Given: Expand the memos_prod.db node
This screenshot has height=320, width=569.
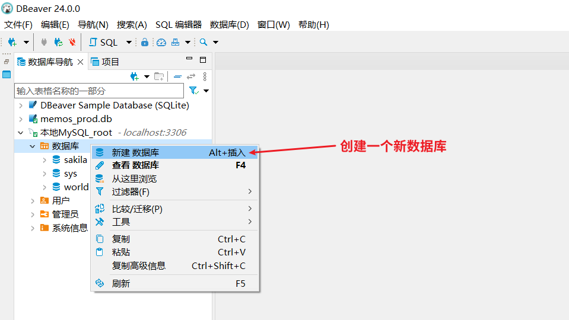Looking at the screenshot, I should click(x=21, y=119).
